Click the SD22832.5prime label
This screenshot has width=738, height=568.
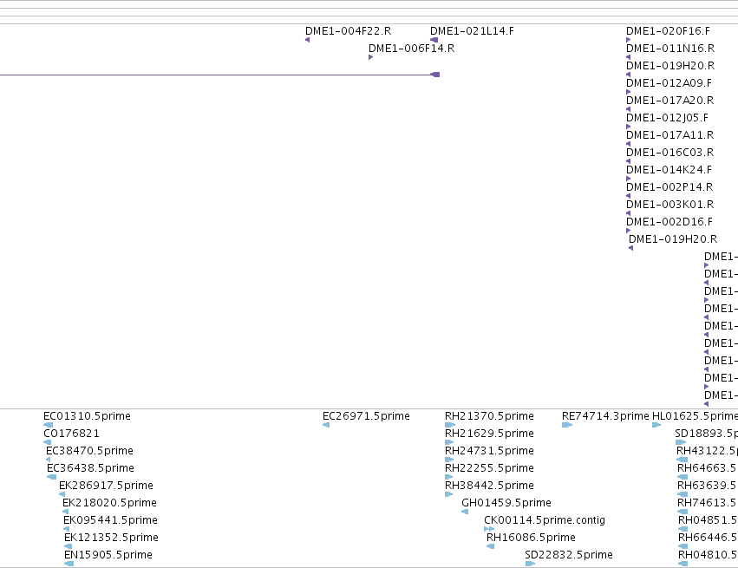click(x=569, y=555)
